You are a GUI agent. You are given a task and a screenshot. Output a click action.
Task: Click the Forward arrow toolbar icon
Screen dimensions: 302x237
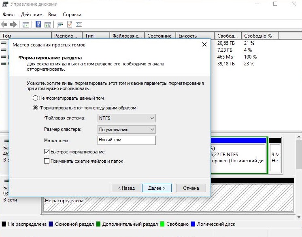13,24
